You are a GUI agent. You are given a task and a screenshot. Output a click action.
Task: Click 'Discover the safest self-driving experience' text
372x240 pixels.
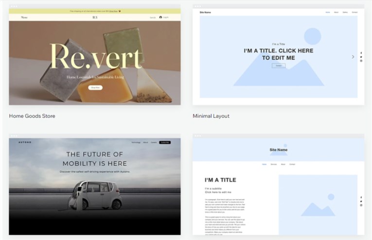click(95, 171)
